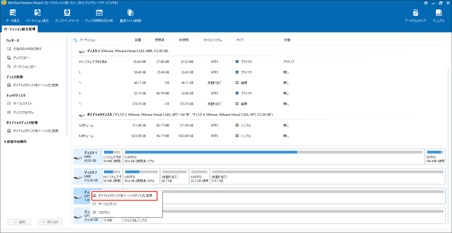
Task: Open ディスクプロパティ in the sidebar
Action: click(x=21, y=113)
